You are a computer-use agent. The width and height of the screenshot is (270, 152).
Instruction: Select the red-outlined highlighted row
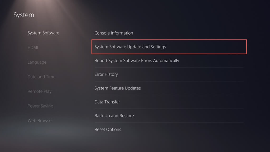point(169,47)
